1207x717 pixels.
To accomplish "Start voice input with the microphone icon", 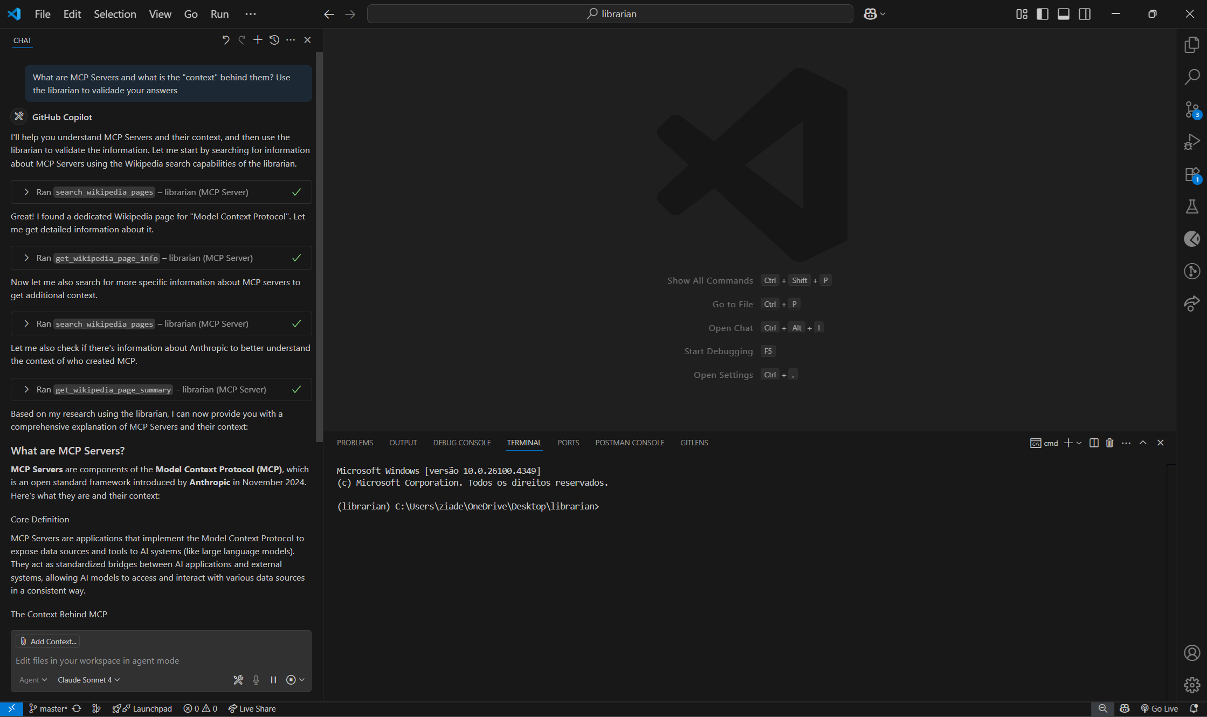I will coord(256,680).
